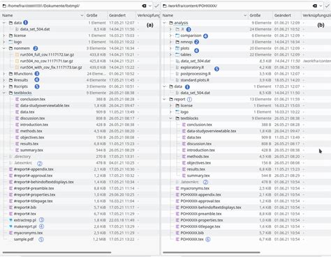This screenshot has height=257, width=331.
Task: Expand the logo folder under report
Action: pos(170,112)
